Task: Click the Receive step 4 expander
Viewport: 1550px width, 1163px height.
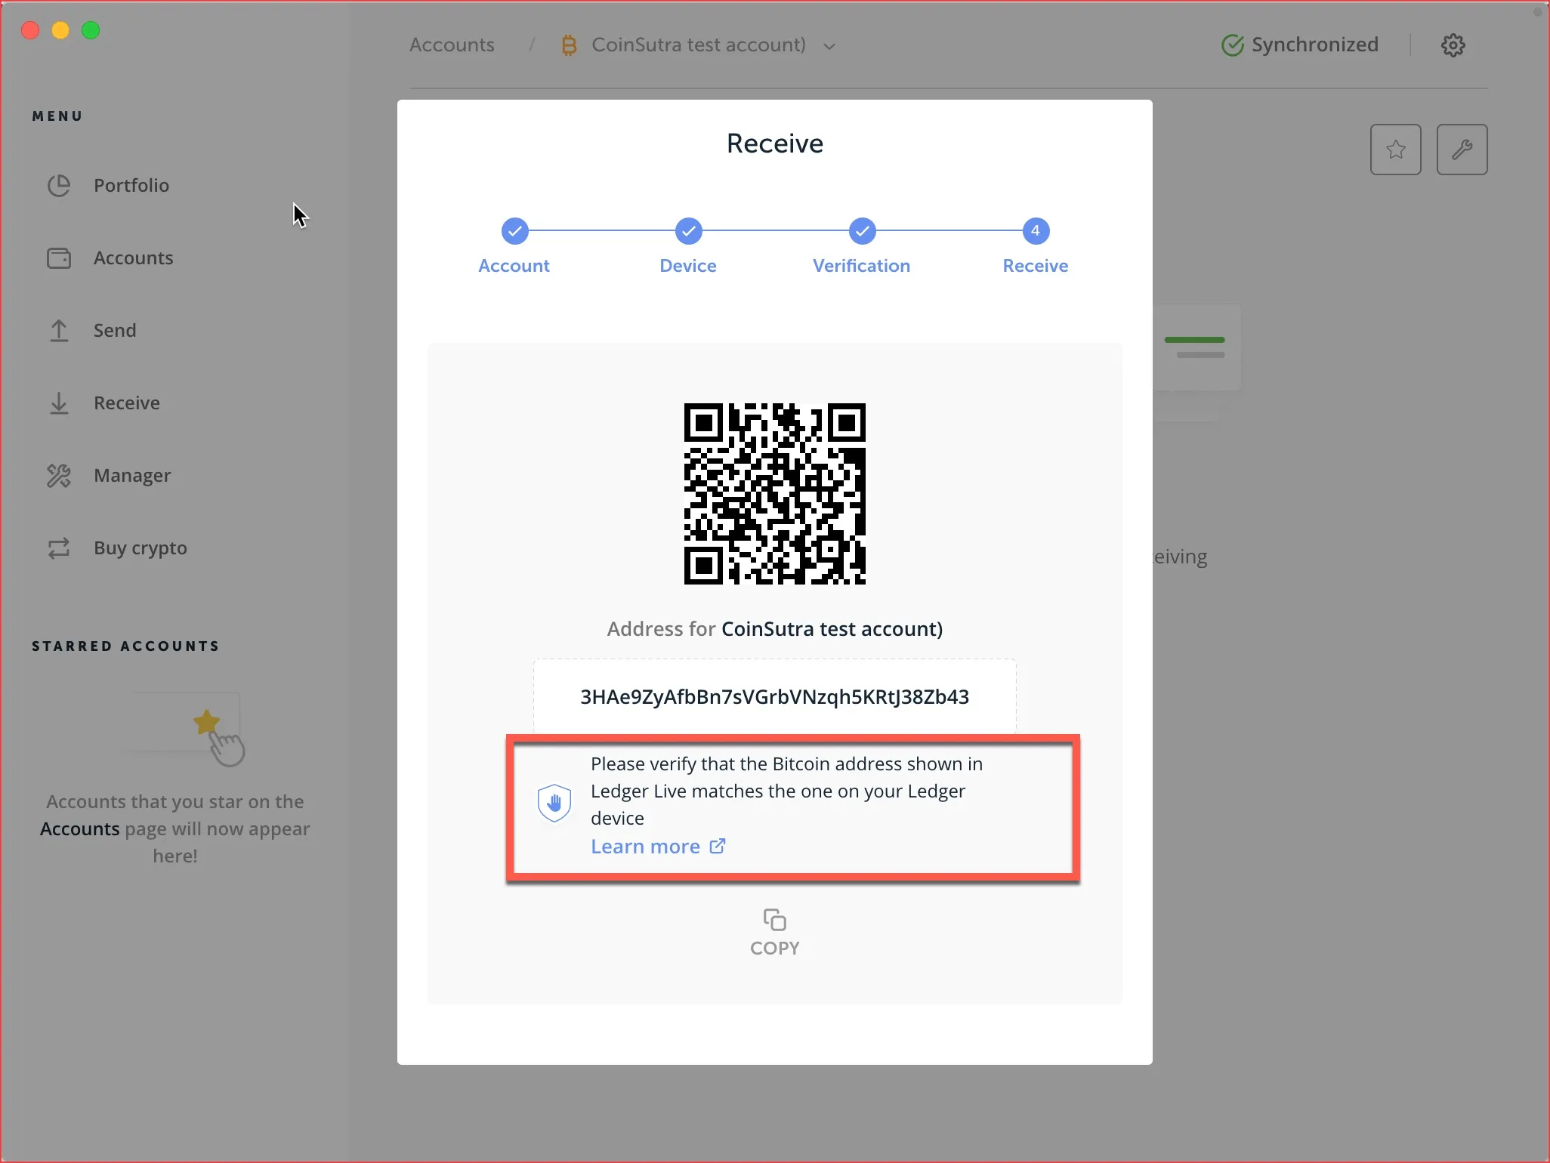Action: coord(1035,231)
